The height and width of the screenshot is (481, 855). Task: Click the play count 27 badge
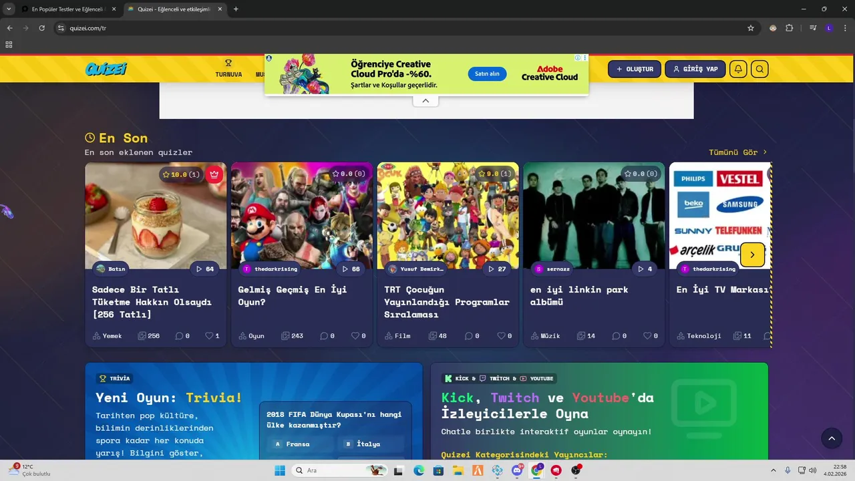pyautogui.click(x=497, y=269)
